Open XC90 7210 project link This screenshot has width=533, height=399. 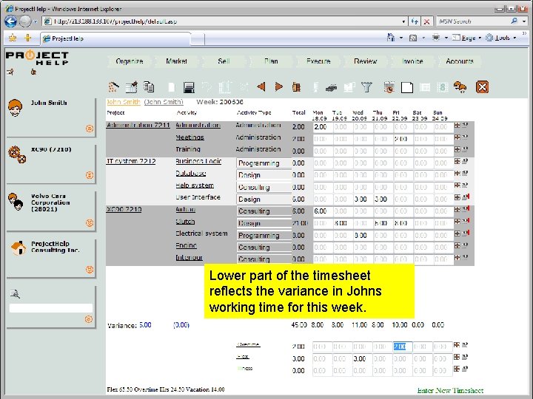point(124,209)
